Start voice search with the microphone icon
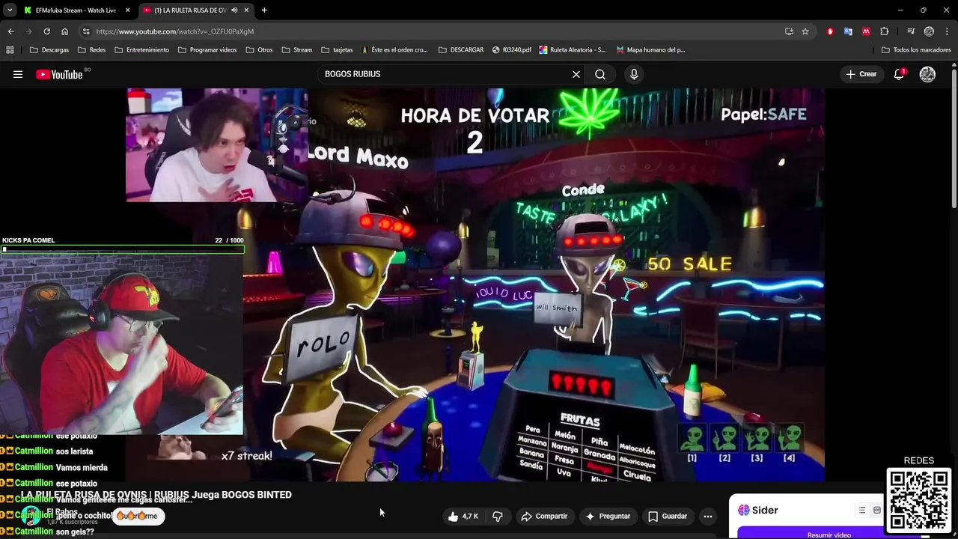Viewport: 958px width, 539px height. (x=634, y=74)
